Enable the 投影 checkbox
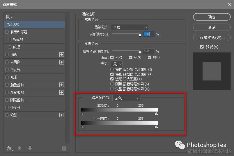 coord(7,115)
